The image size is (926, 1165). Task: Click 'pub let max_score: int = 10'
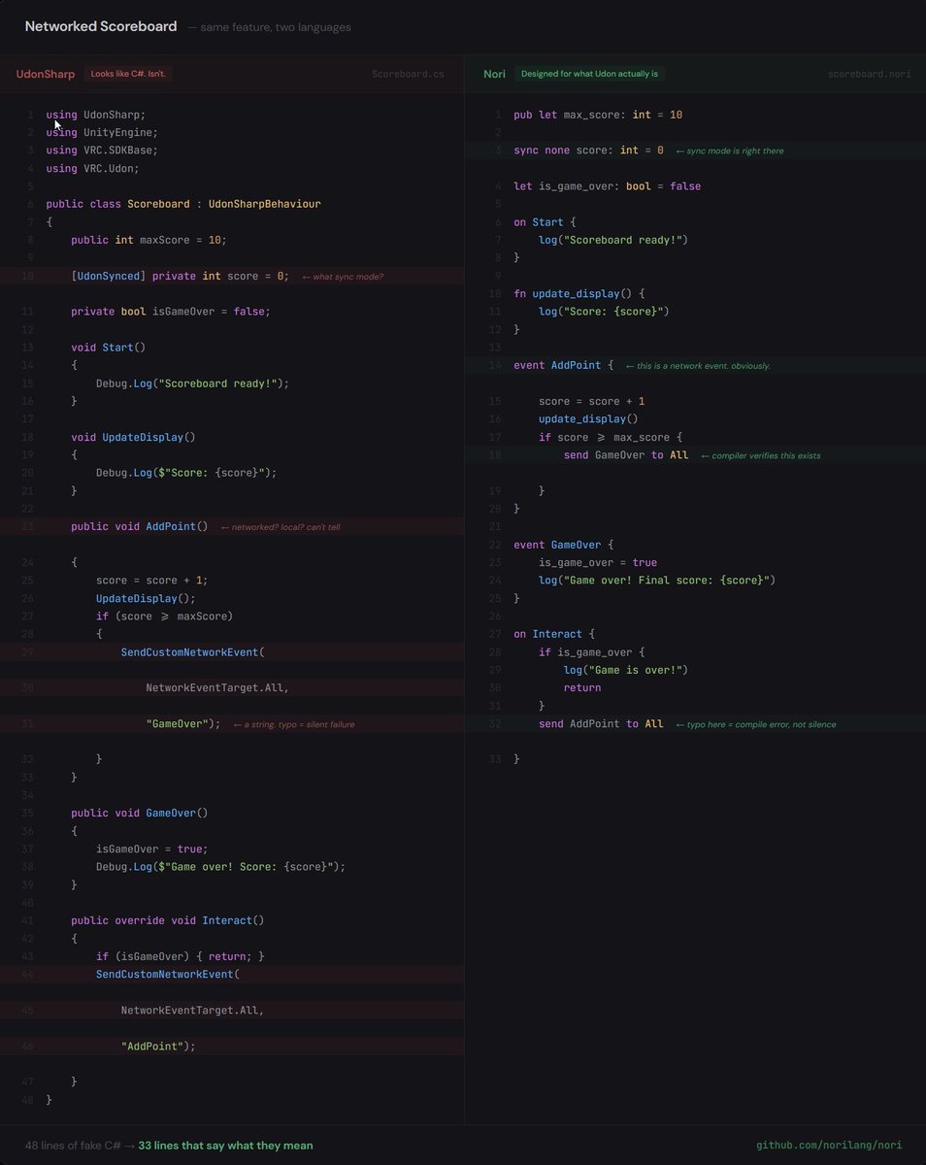[x=598, y=115]
